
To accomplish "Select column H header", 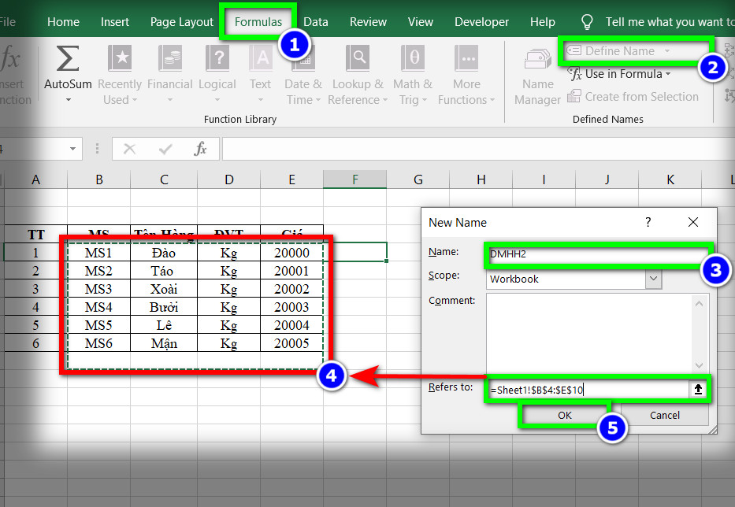I will click(x=481, y=179).
